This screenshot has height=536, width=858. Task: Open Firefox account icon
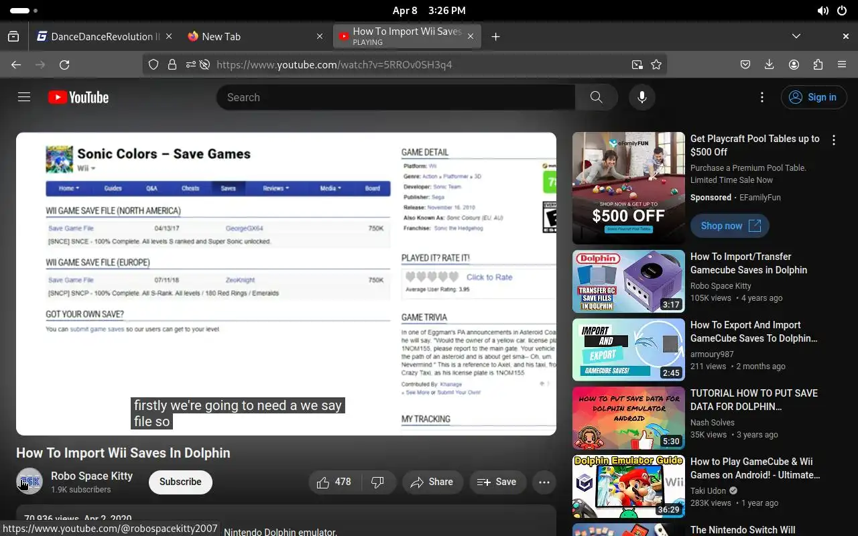794,64
